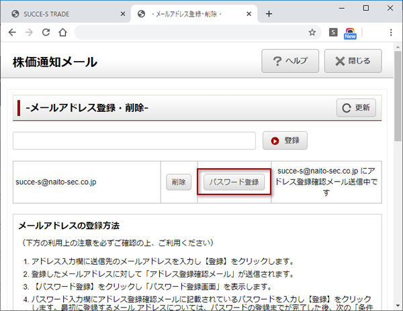Refresh the list with the 更新 button
Viewport: 403px width, 311px height.
coord(356,108)
